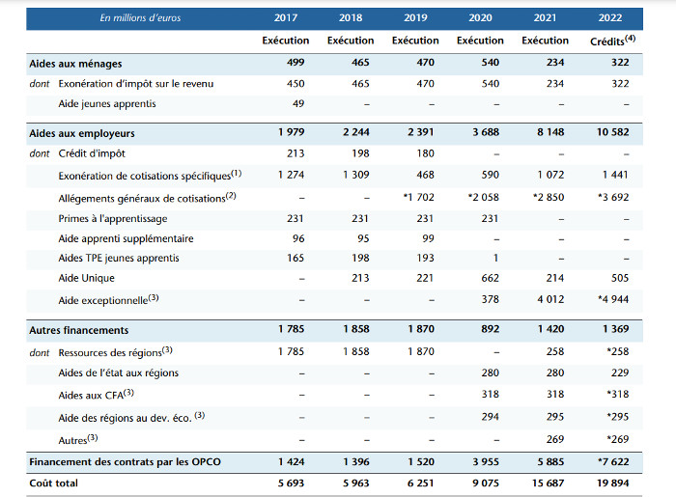
Task: Click the "Aide Unique" row label
Action: pyautogui.click(x=88, y=278)
